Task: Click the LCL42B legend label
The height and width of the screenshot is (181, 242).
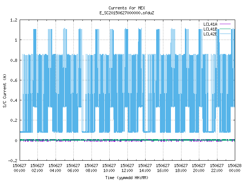Action: (x=210, y=34)
